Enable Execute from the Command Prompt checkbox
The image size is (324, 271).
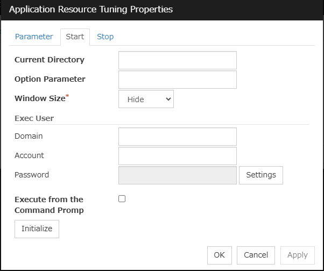122,198
